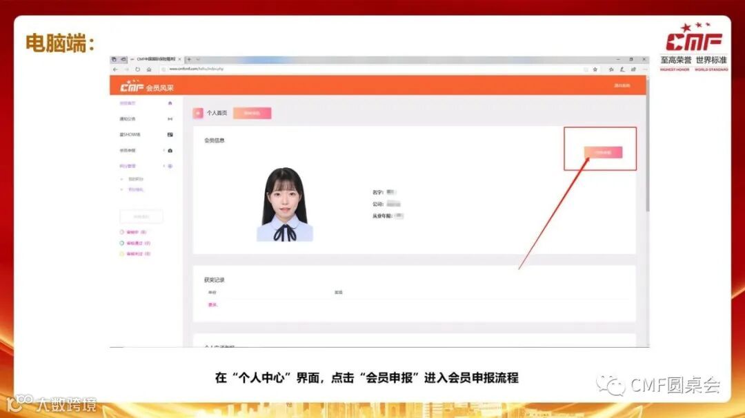
Task: Expand the chevron in 会员申报 sidebar row
Action: coord(164,150)
